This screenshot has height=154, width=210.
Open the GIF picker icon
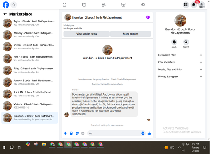(x=83, y=133)
